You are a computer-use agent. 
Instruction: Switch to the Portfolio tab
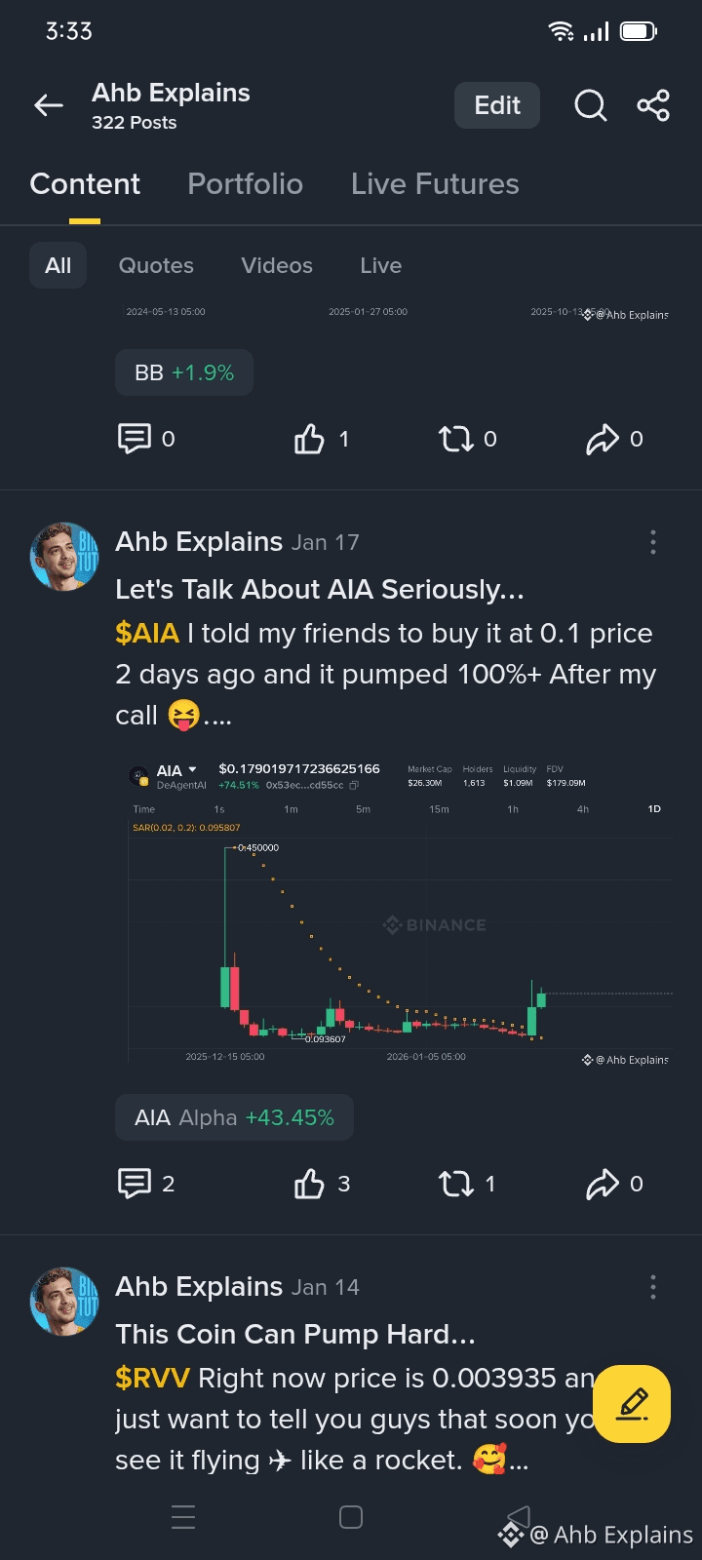click(245, 184)
